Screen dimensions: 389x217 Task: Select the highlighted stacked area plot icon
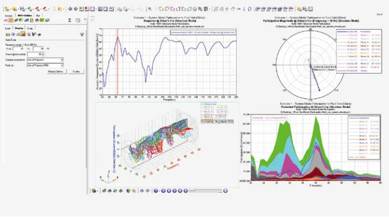23,34
